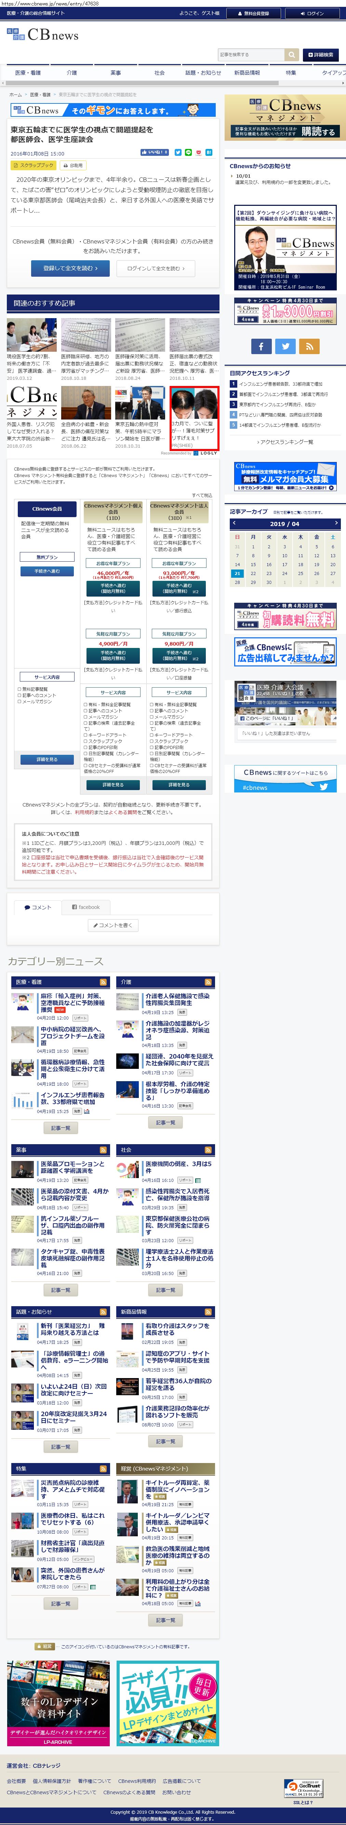
Task: Click the magnifier search button
Action: (292, 54)
